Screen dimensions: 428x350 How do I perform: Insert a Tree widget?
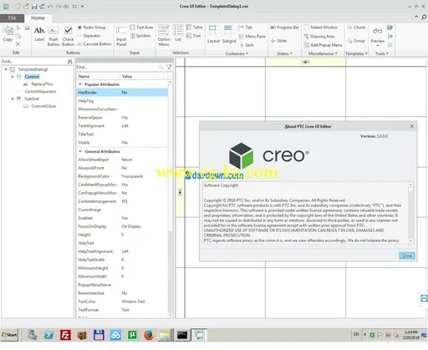[194, 36]
